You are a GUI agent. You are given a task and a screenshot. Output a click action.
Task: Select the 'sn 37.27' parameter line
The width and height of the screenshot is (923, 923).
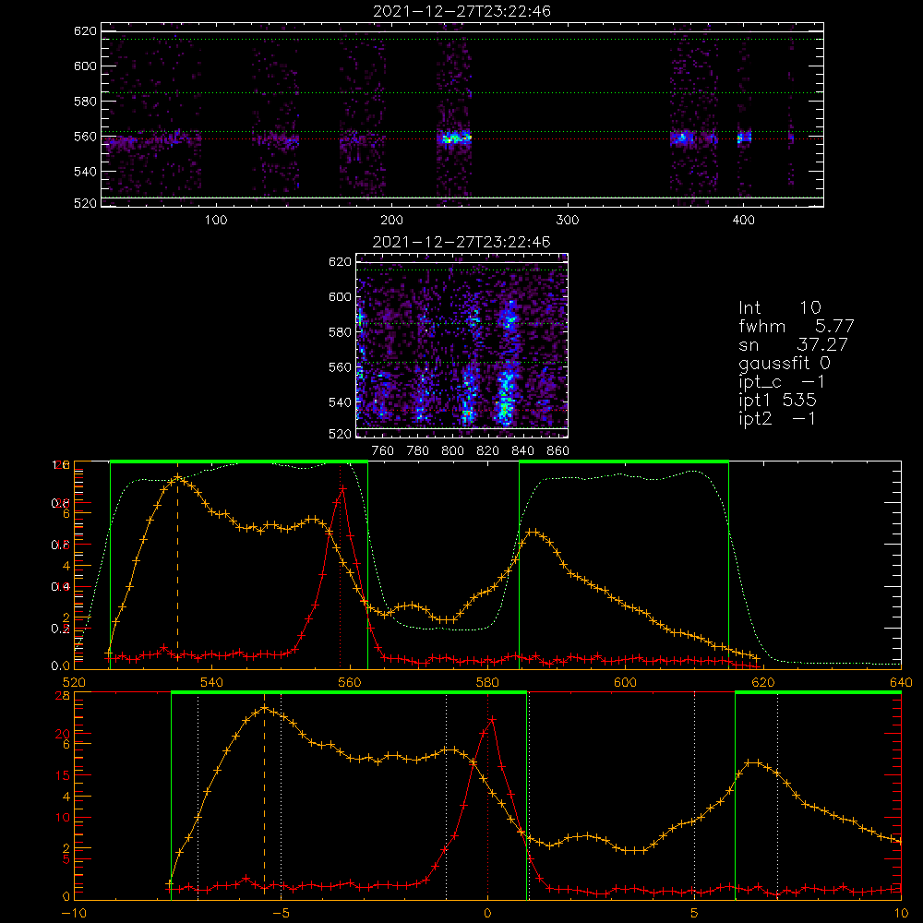(x=793, y=344)
